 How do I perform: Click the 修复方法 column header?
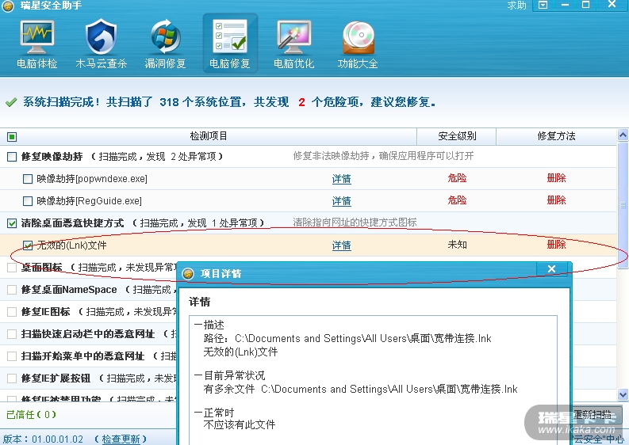click(556, 136)
